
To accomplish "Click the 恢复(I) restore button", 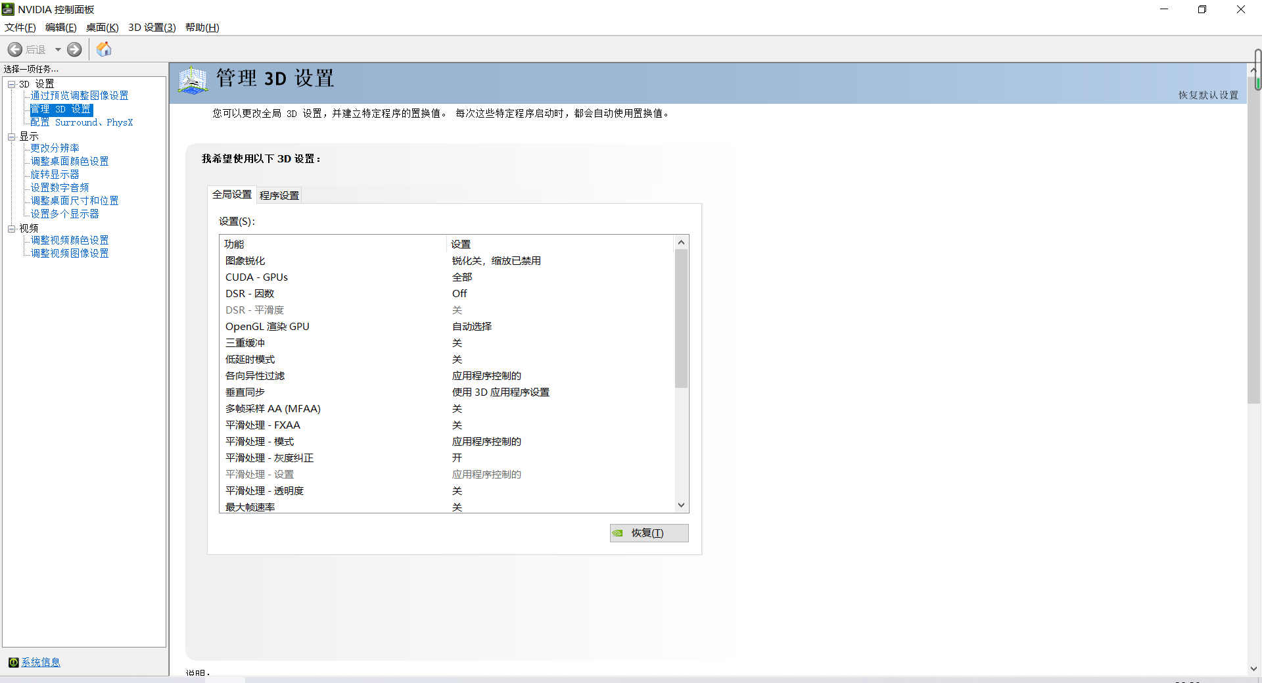I will click(649, 532).
